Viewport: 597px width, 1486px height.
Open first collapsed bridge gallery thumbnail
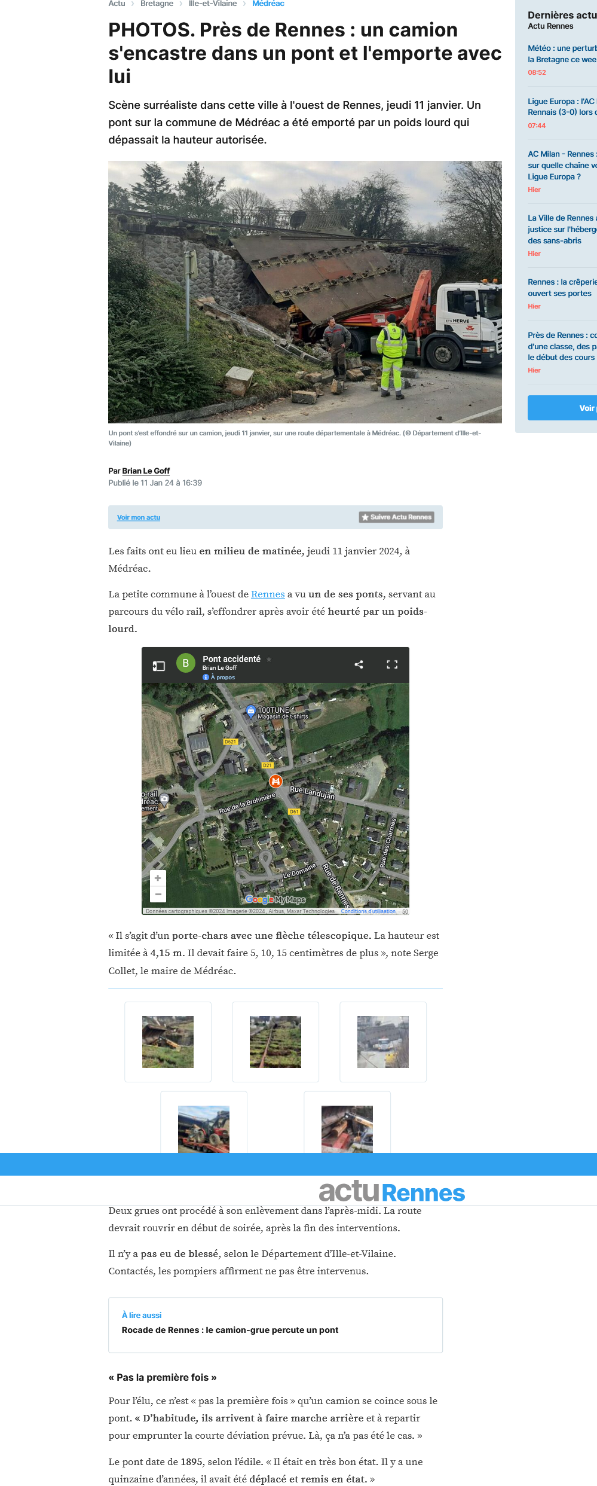coord(168,1042)
